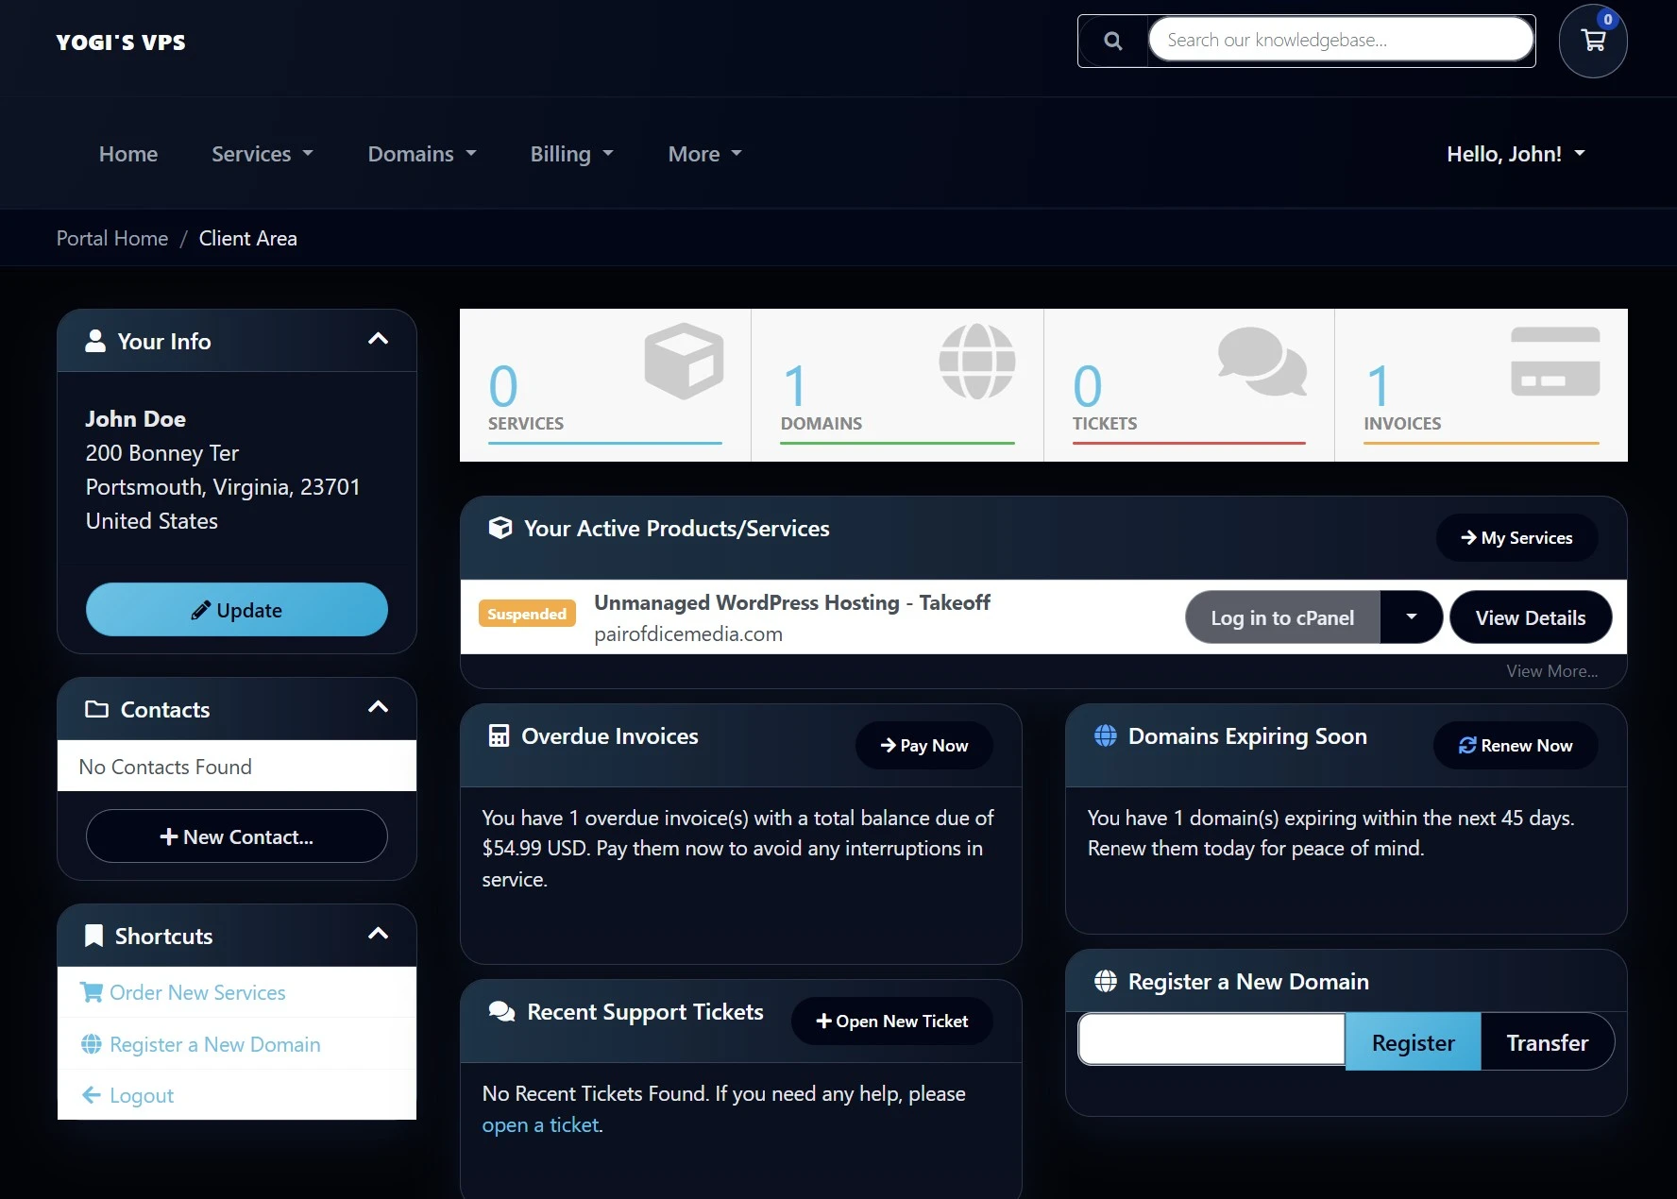Click the knowledgebase search magnifier icon

click(1113, 41)
